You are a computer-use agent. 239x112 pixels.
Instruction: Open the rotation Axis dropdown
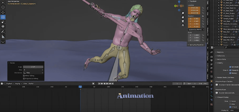coord(33,70)
